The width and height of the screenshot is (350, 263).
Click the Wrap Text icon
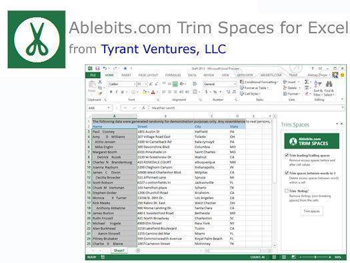[x=195, y=84]
